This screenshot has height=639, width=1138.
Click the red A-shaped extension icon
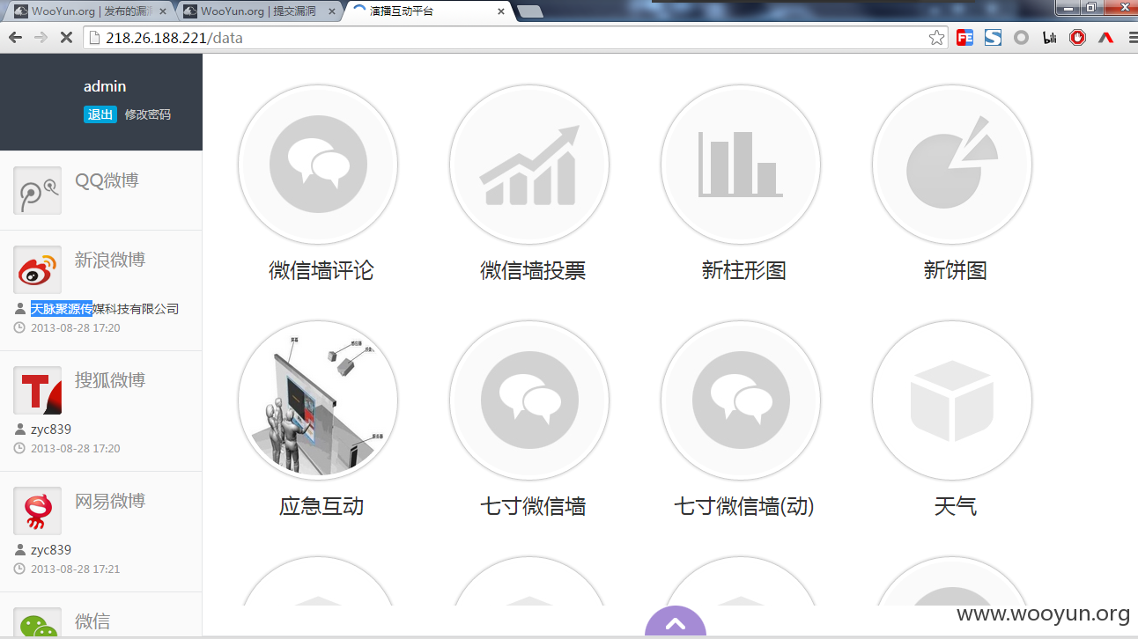[1105, 38]
